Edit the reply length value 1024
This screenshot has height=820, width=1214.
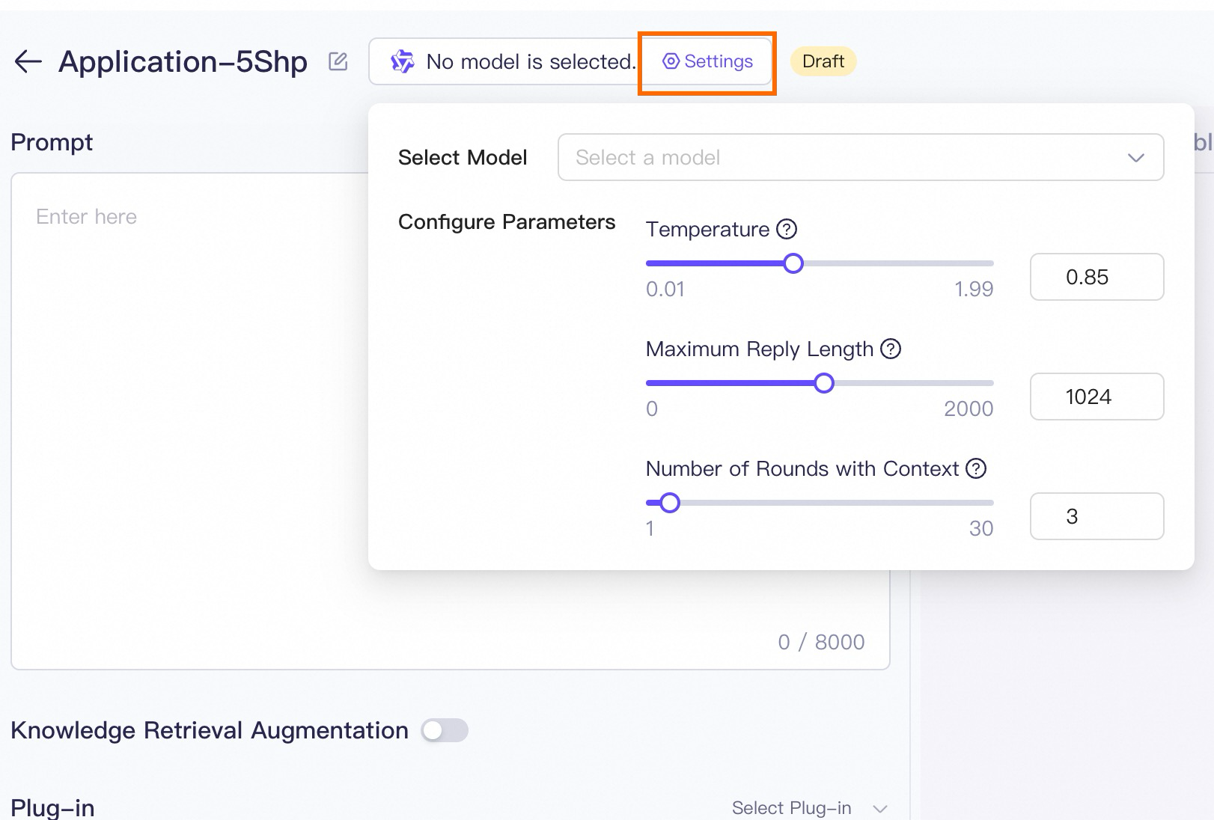click(x=1096, y=397)
